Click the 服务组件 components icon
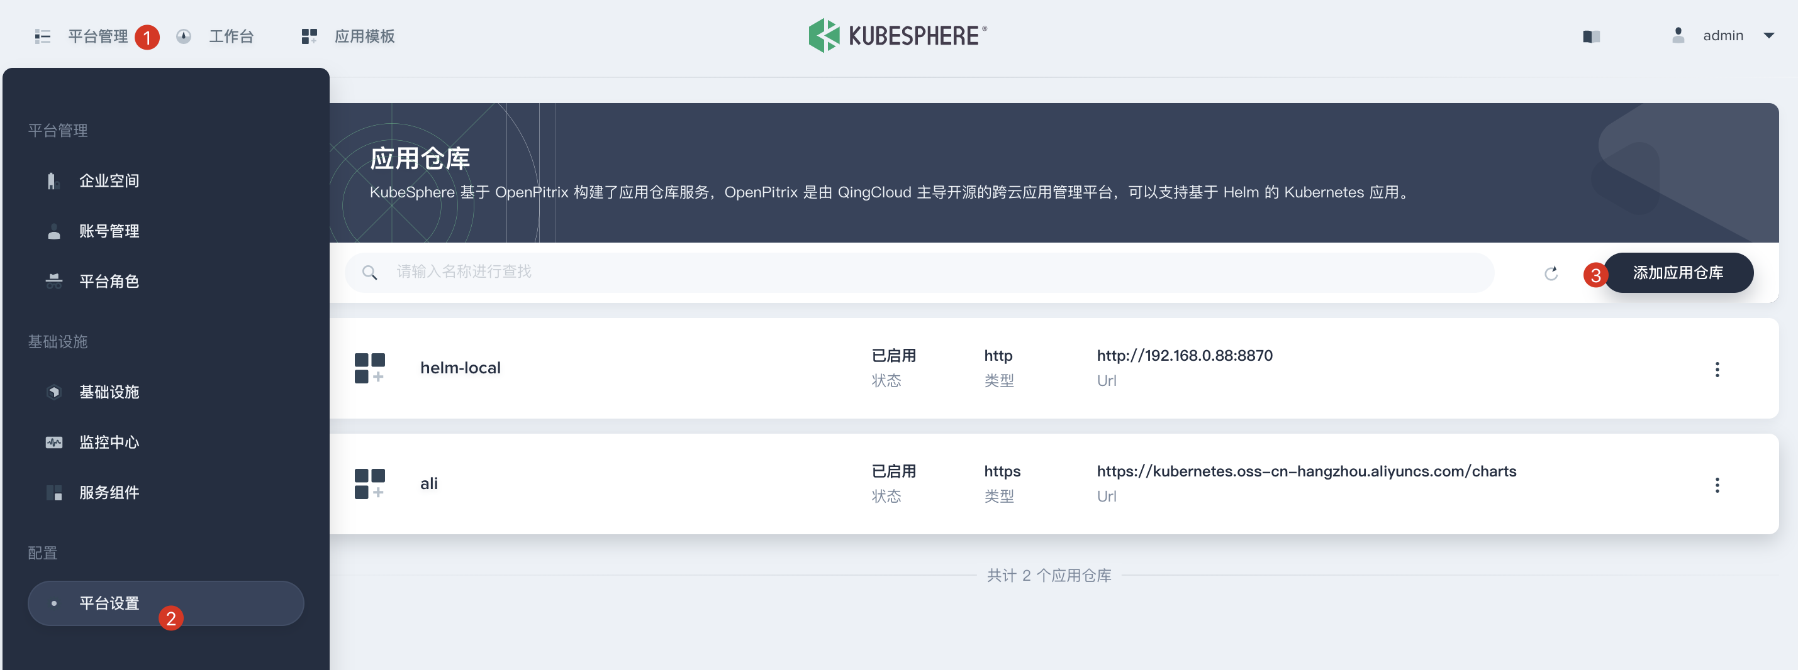 point(53,493)
